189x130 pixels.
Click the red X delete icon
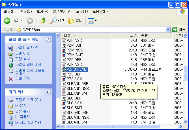click(x=11, y=79)
